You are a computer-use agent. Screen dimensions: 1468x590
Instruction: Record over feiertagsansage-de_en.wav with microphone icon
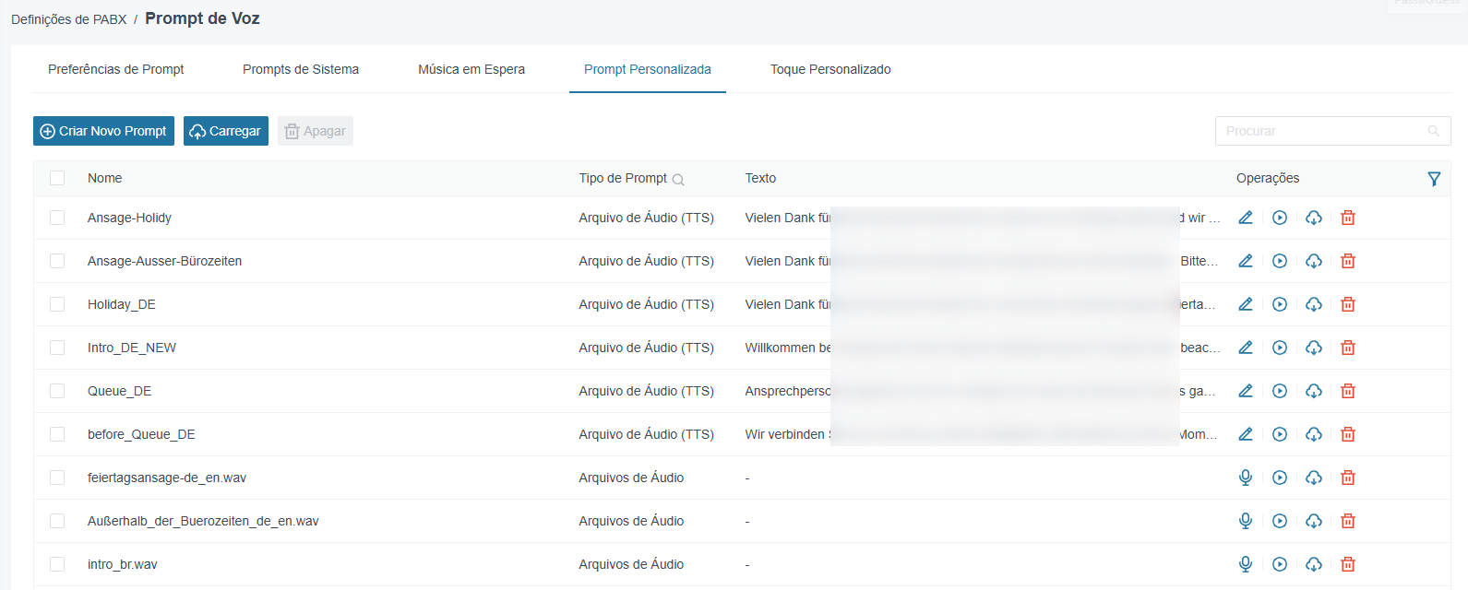(x=1246, y=478)
